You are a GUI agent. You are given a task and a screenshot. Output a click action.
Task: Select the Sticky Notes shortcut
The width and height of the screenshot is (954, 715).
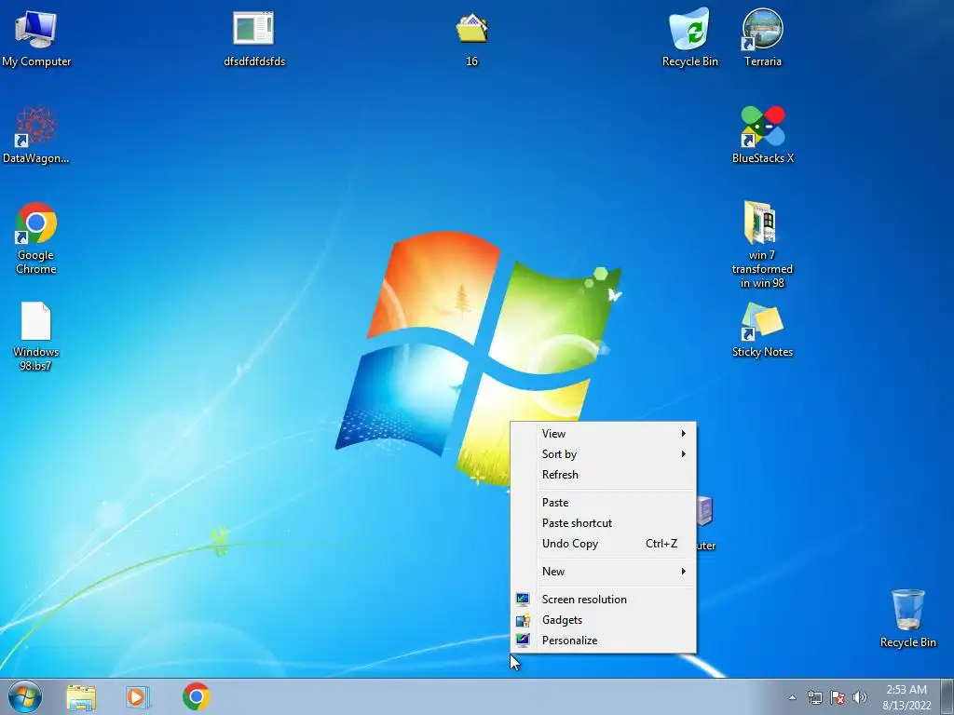pos(762,330)
